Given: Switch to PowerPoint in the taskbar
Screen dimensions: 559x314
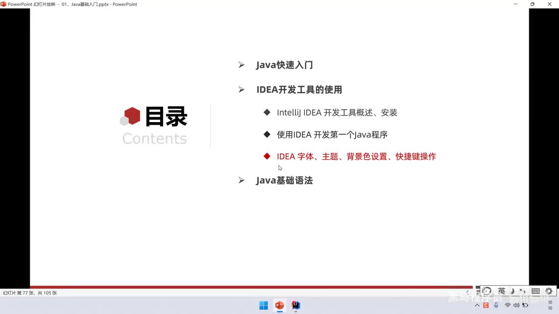Looking at the screenshot, I should point(279,305).
